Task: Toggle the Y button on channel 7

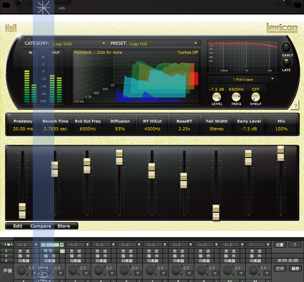Action: pyautogui.click(x=164, y=273)
